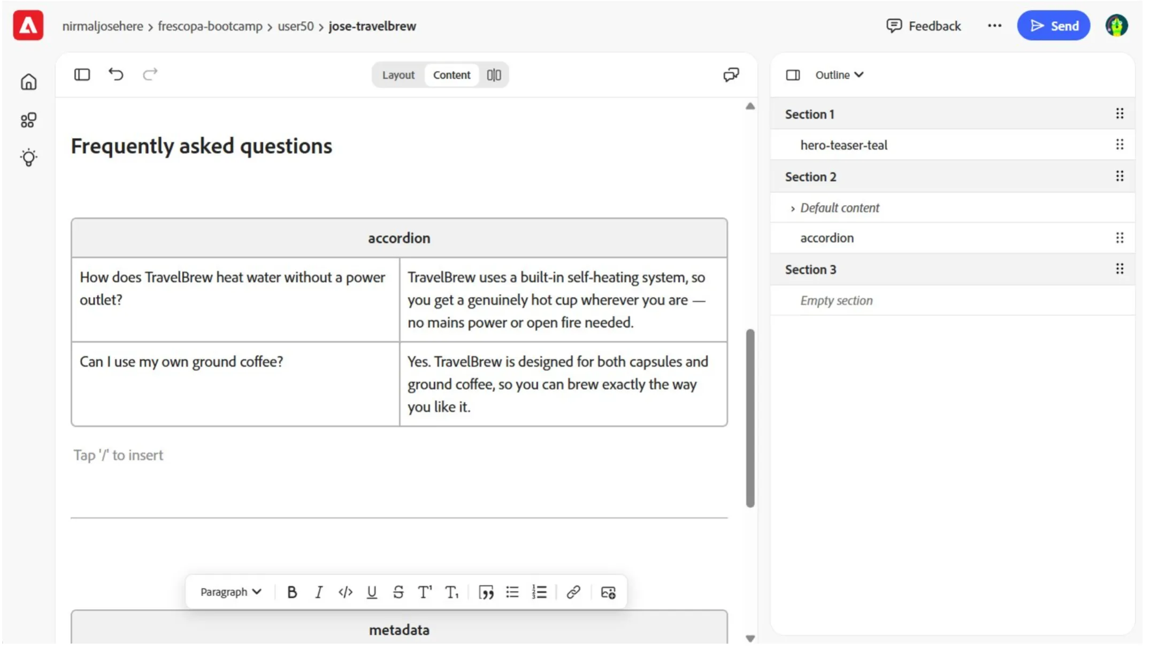Click the Section 1 drag handle
Screen dimensions: 1150x649
pos(1121,114)
